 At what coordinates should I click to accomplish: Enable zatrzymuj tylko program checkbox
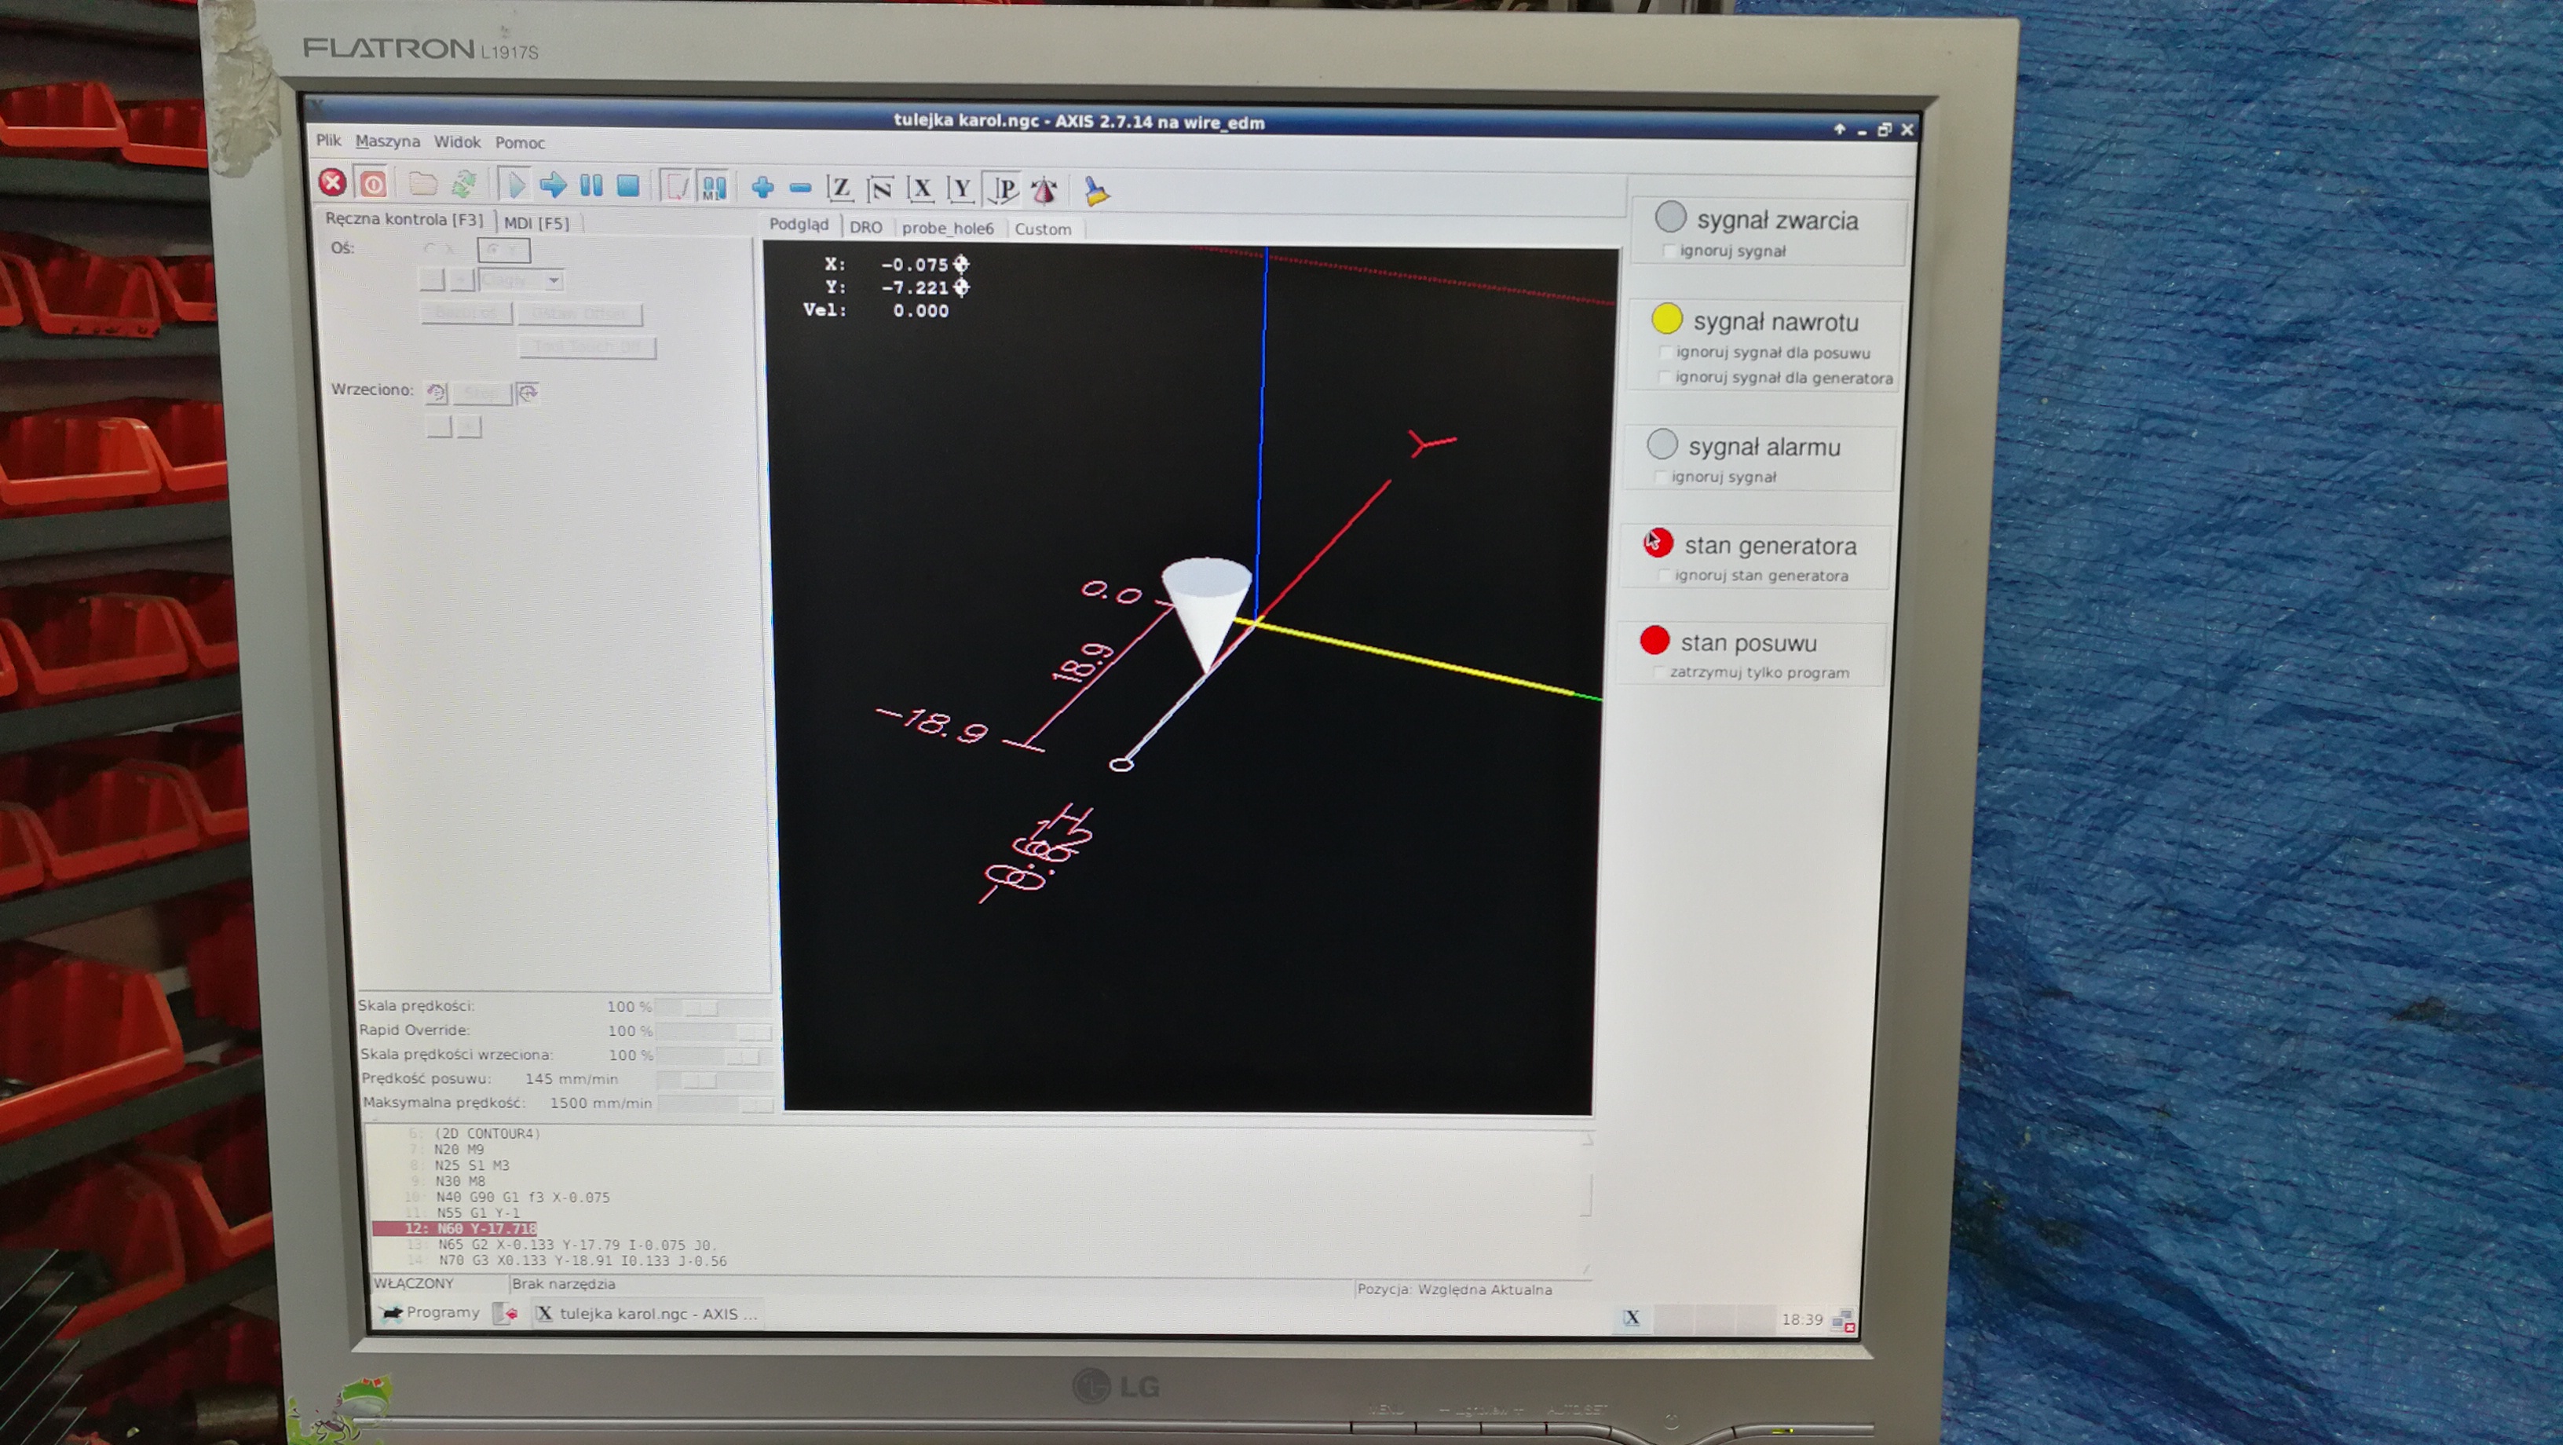coord(1658,673)
